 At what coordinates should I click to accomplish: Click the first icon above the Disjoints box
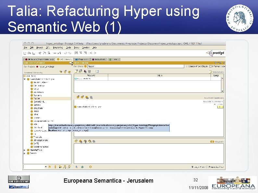[x=76, y=141]
